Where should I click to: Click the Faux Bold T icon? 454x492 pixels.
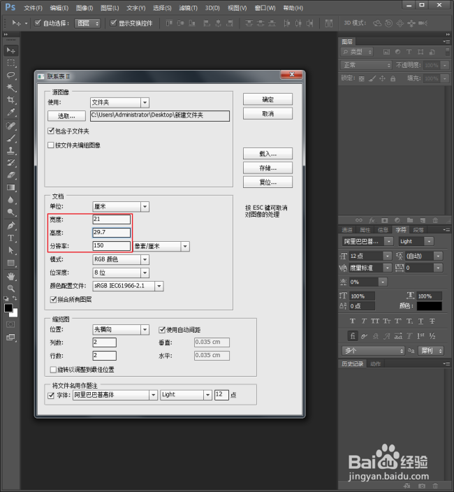point(353,321)
